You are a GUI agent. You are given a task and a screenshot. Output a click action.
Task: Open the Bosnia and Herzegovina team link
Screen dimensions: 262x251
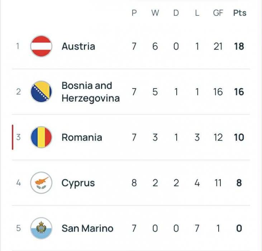click(x=90, y=92)
